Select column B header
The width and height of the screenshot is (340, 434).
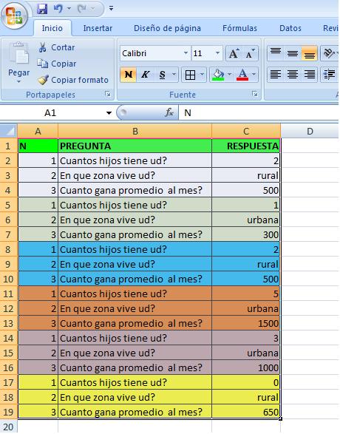pyautogui.click(x=135, y=131)
